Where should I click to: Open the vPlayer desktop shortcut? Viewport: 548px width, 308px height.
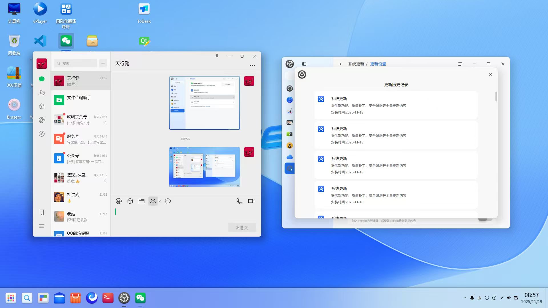click(40, 13)
